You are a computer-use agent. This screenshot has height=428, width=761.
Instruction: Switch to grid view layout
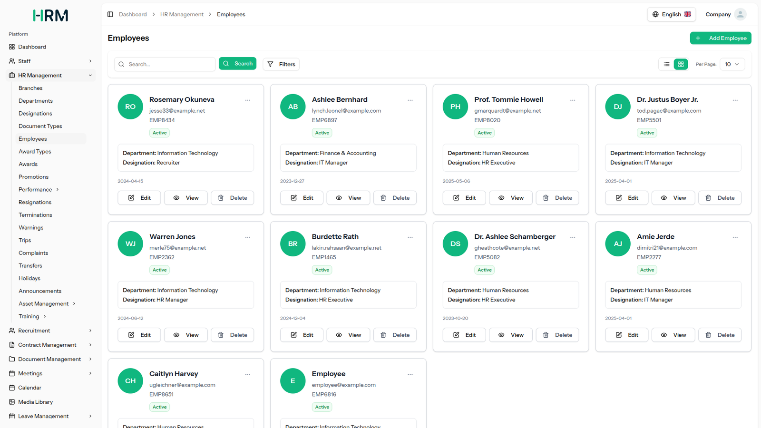(x=681, y=64)
